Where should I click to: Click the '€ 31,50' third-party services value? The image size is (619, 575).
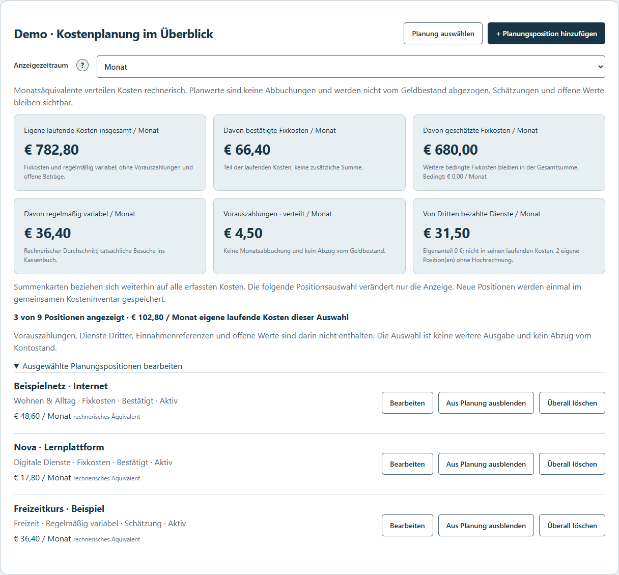tap(446, 233)
